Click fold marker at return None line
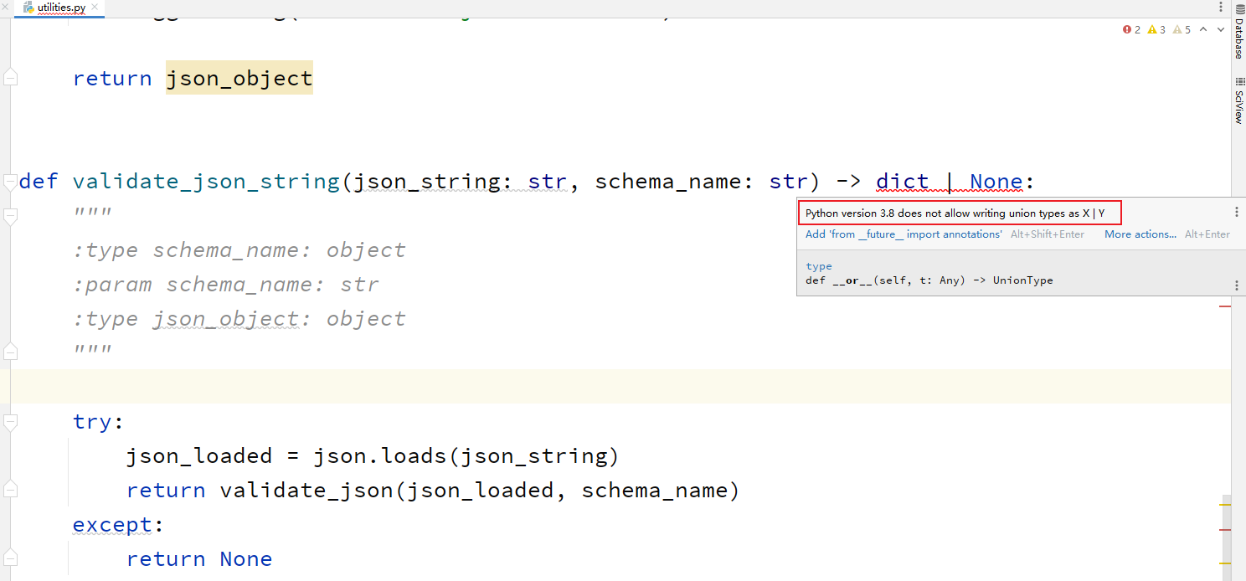The width and height of the screenshot is (1246, 581). (10, 558)
